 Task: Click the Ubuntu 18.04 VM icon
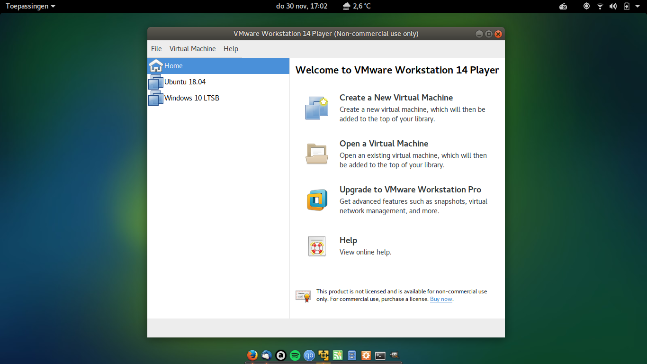click(156, 82)
